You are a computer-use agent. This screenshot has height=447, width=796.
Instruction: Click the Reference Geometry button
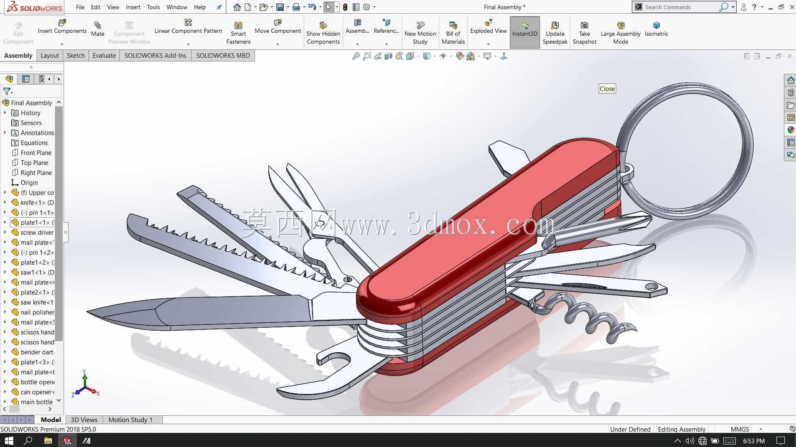tap(386, 27)
